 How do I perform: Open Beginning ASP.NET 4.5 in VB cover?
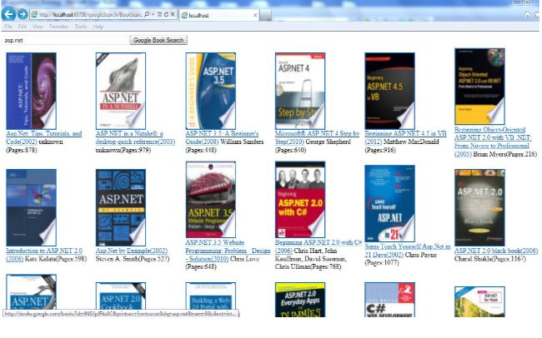pos(389,91)
